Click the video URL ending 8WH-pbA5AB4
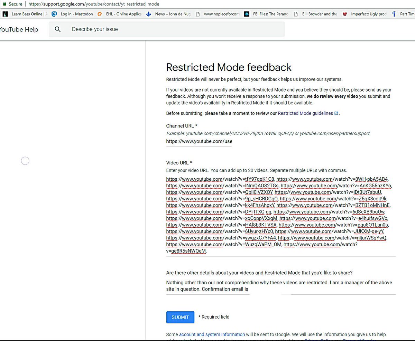Image resolution: width=415 pixels, height=341 pixels. [x=332, y=179]
